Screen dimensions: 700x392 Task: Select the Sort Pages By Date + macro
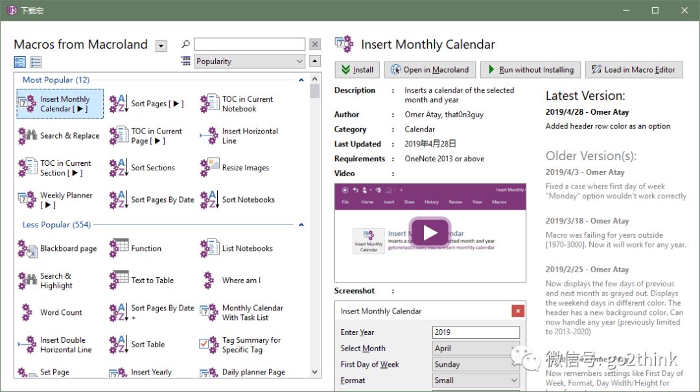pos(152,312)
